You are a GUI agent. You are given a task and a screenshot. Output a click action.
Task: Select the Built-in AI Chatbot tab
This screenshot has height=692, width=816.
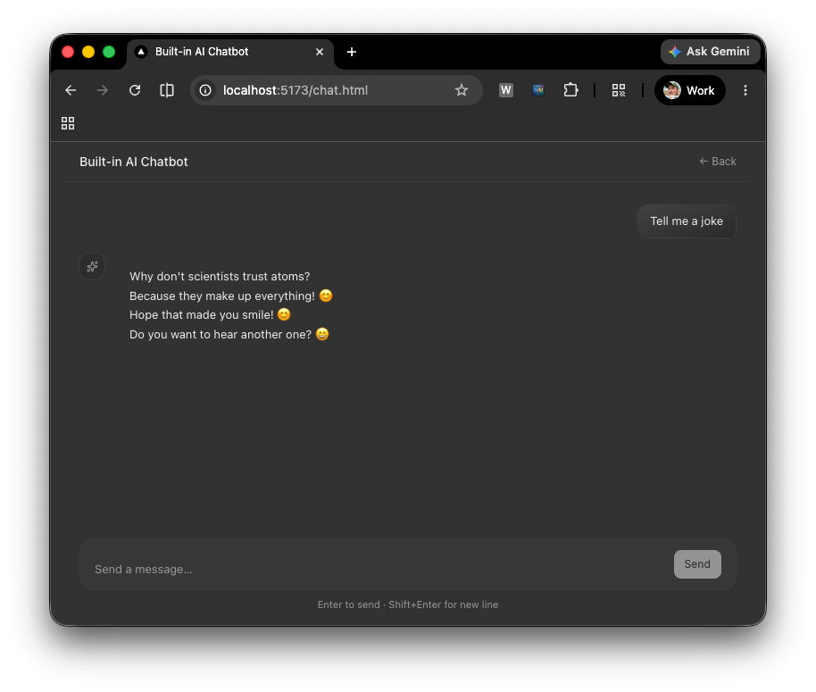coord(230,53)
